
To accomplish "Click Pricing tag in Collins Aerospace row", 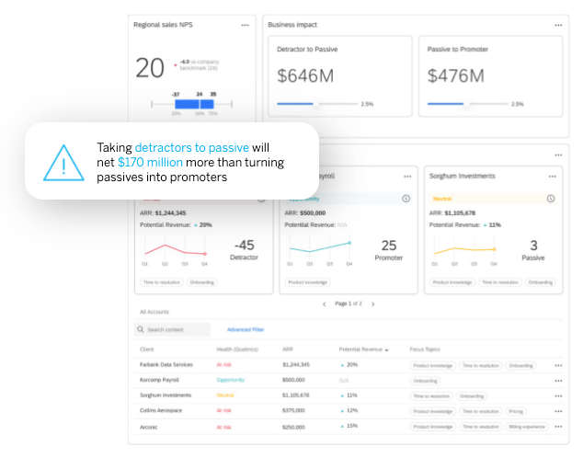I will (516, 411).
